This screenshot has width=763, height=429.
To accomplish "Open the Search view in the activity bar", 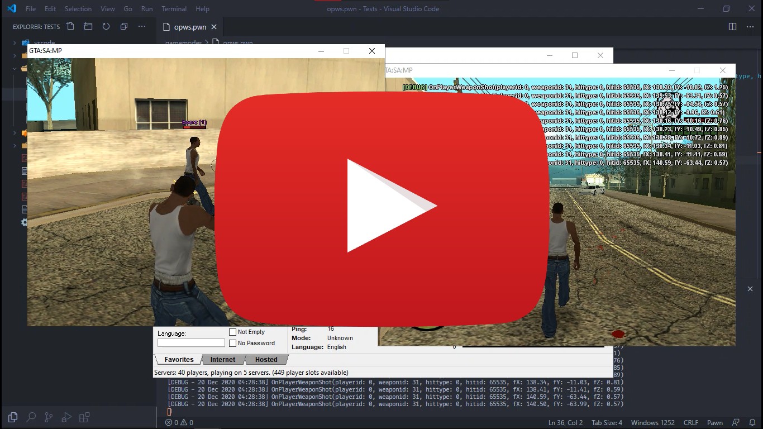I will point(31,417).
